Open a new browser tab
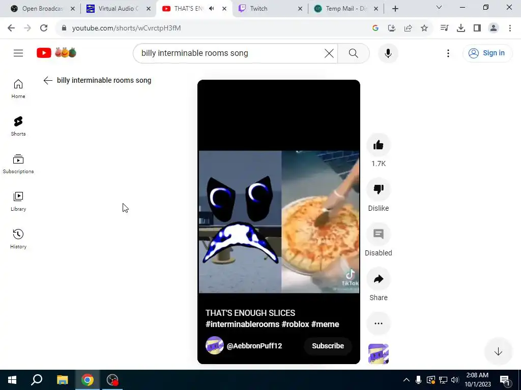 point(395,9)
